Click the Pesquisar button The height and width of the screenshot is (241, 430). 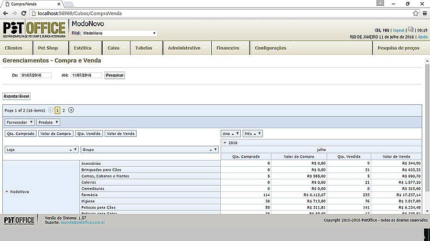[x=115, y=75]
